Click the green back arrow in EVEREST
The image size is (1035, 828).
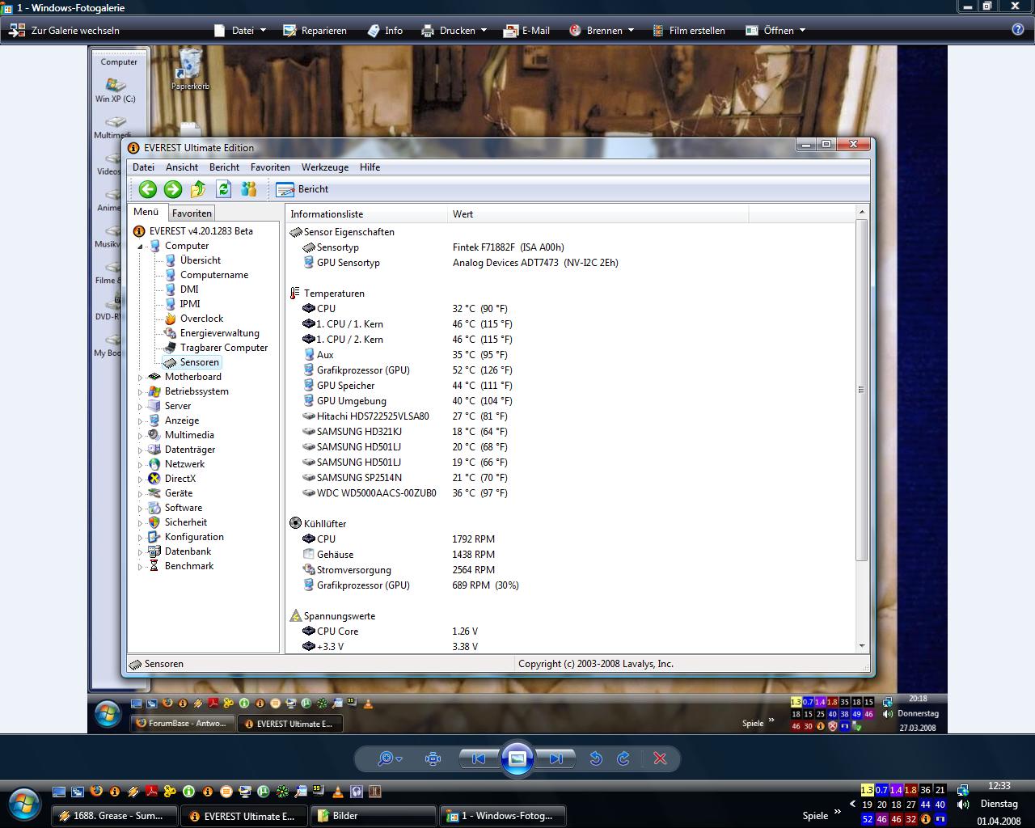pos(147,189)
